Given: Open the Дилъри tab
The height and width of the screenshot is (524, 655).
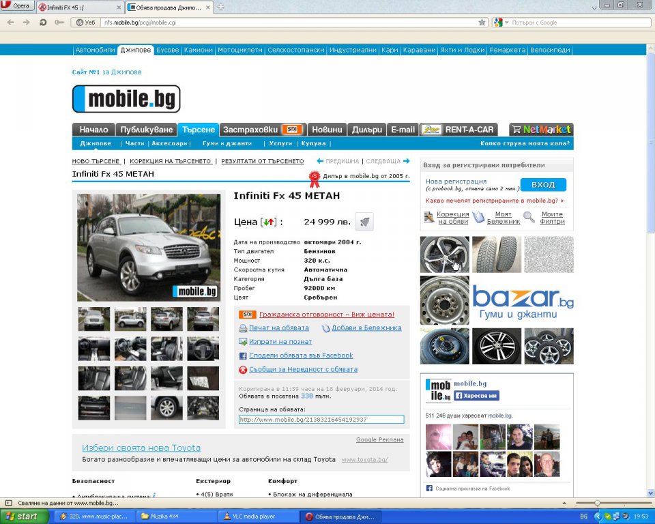Looking at the screenshot, I should [x=367, y=130].
